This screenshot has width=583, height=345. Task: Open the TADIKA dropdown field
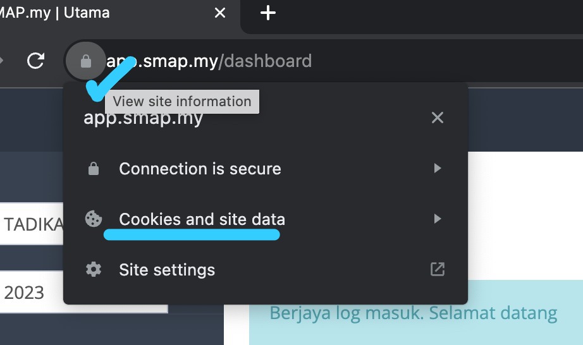click(32, 224)
